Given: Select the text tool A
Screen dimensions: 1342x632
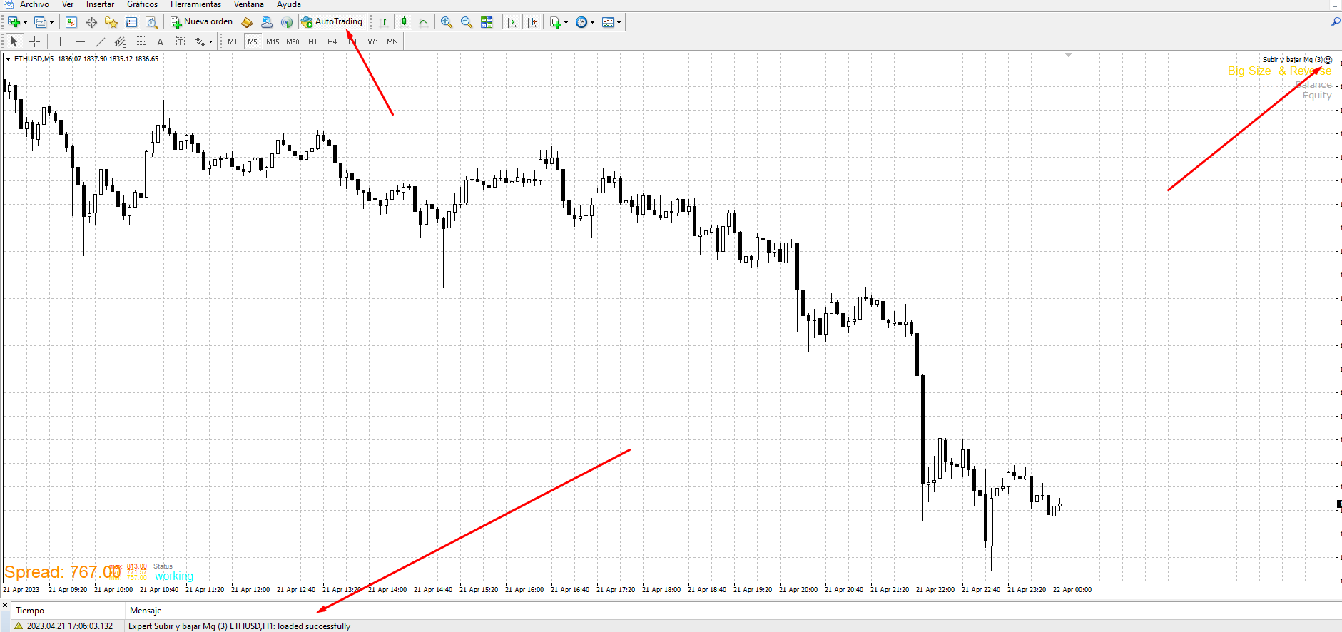Looking at the screenshot, I should pyautogui.click(x=161, y=41).
